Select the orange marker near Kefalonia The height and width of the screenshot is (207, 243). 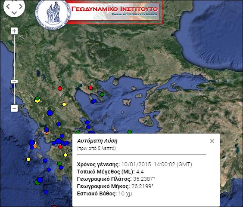35,146
